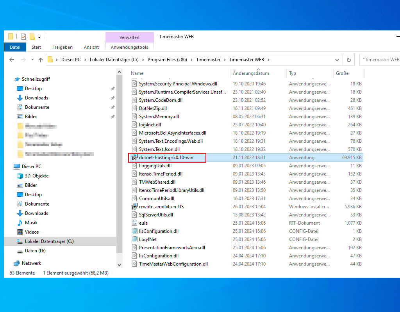Open the Anwendungstools Verwalten tab

129,37
